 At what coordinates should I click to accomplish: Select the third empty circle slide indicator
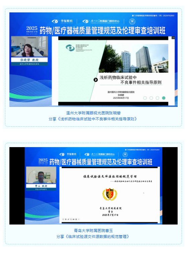pos(158,98)
